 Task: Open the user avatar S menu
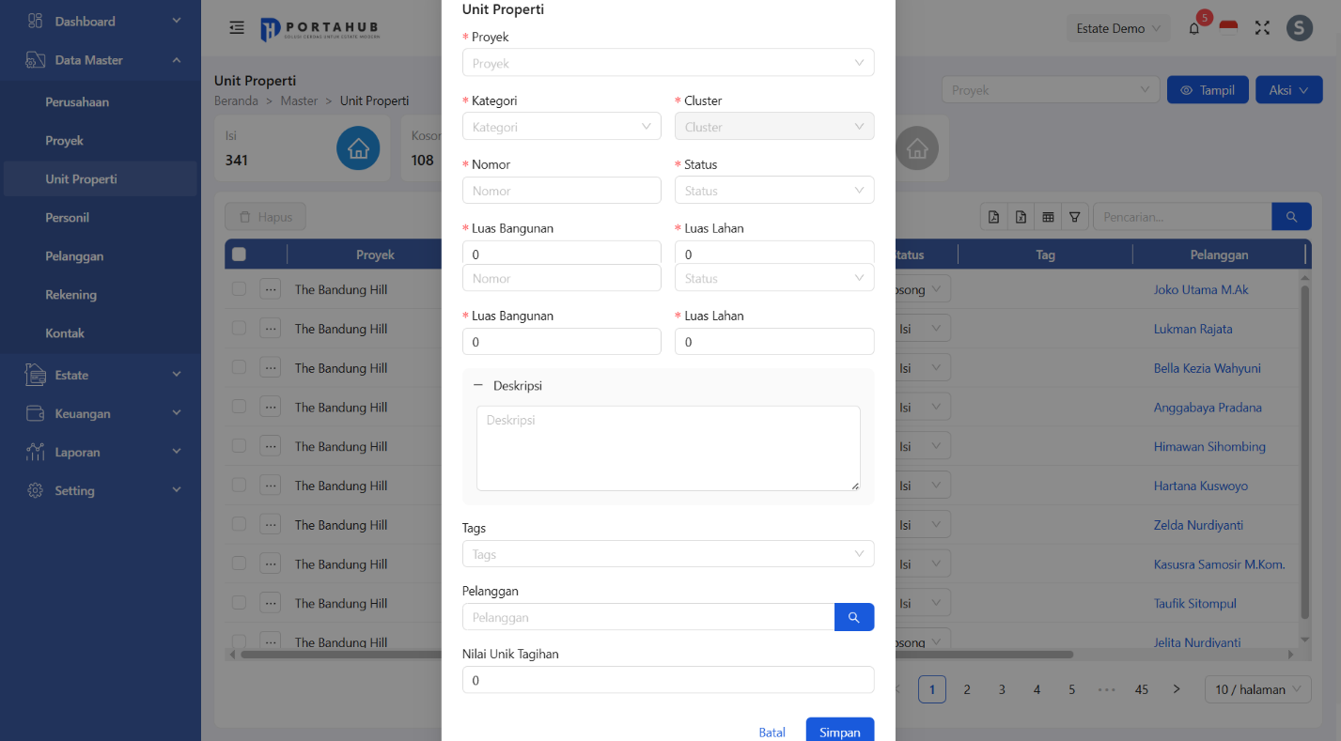pyautogui.click(x=1299, y=28)
